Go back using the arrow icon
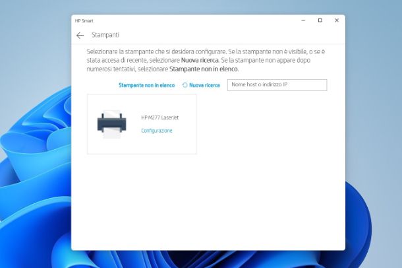This screenshot has height=268, width=402. [80, 35]
